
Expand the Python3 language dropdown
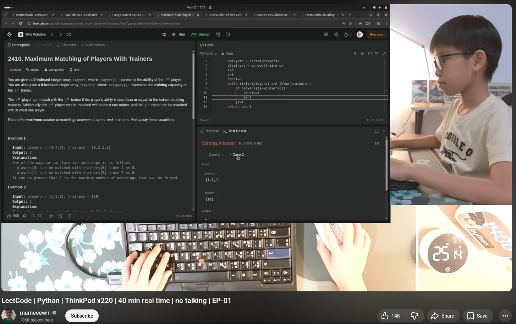tap(208, 54)
